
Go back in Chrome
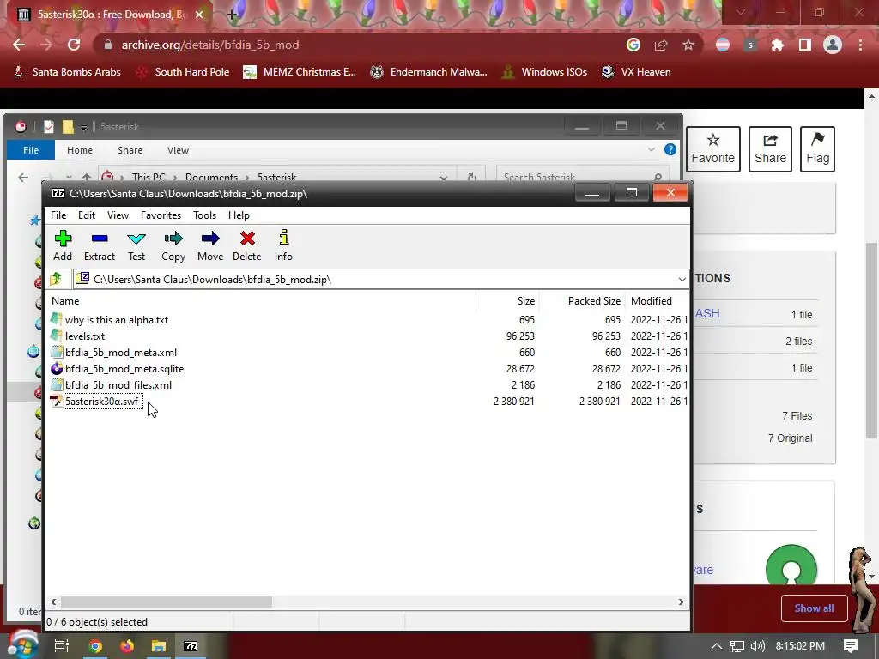(x=19, y=45)
